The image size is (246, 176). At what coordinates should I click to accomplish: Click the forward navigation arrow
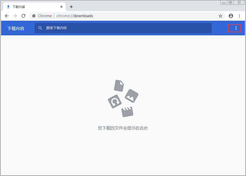[x=15, y=16]
